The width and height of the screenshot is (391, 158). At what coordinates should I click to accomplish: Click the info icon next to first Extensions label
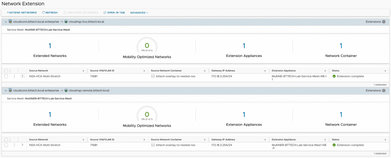[384, 22]
